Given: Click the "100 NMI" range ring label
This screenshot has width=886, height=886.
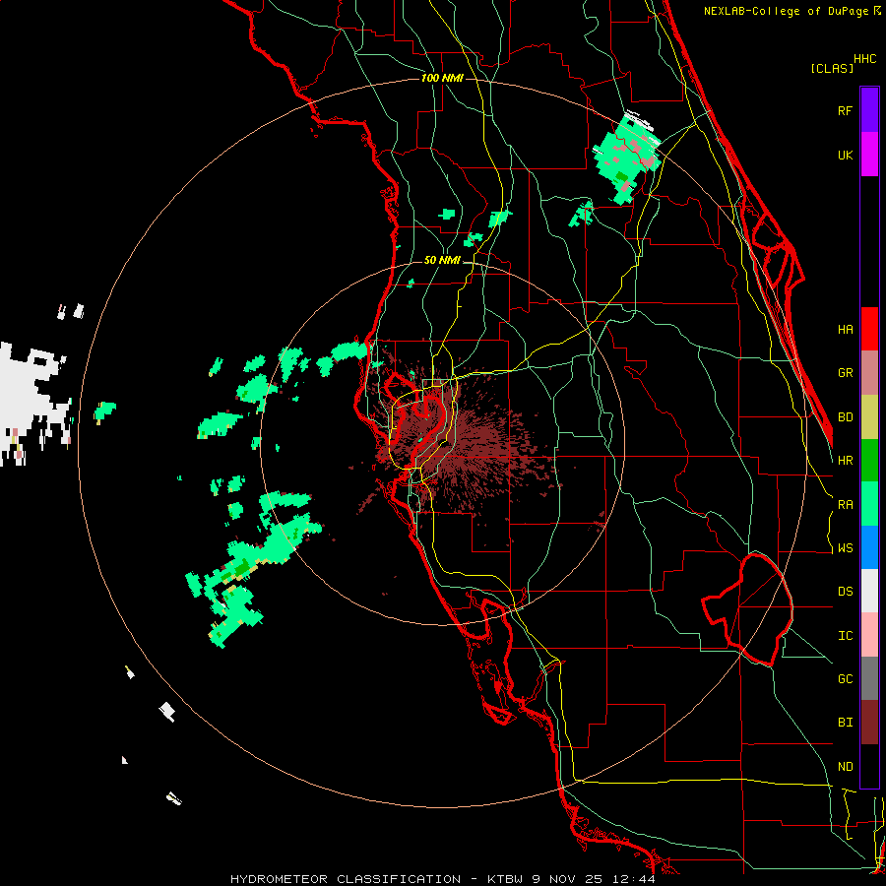Looking at the screenshot, I should coord(442,78).
